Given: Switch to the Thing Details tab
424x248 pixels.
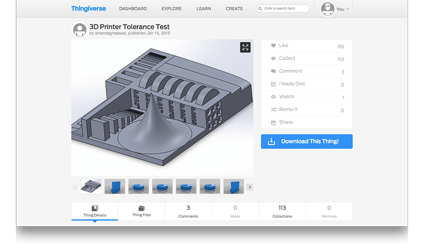Looking at the screenshot, I should [95, 211].
